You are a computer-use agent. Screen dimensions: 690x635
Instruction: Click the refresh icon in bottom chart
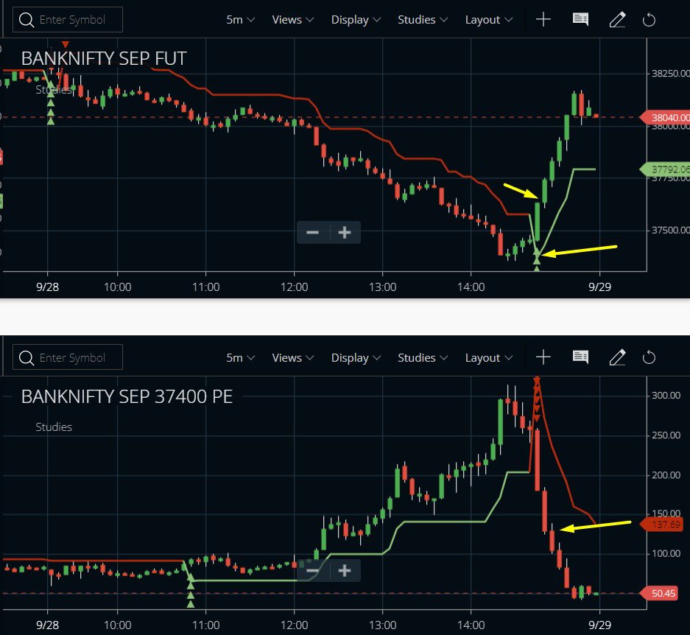[x=649, y=357]
